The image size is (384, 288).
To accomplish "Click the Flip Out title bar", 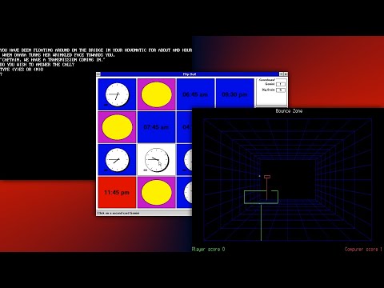I will coord(190,74).
